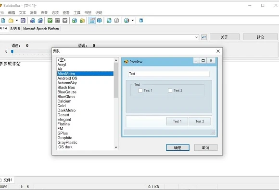Viewport: 279px width, 190px height.
Task: Click the 关于 button
Action: 224,37
